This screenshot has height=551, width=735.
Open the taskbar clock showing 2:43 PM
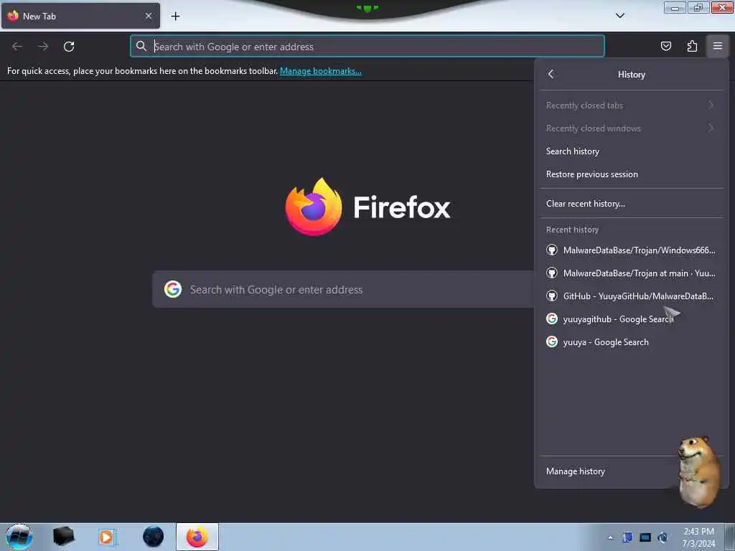(x=698, y=537)
